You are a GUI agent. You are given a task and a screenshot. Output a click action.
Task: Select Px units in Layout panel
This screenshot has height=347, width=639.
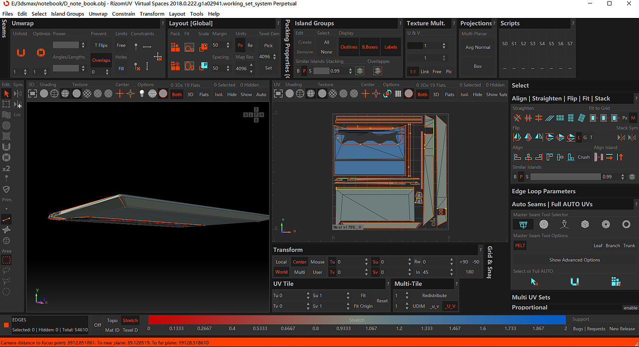[240, 45]
